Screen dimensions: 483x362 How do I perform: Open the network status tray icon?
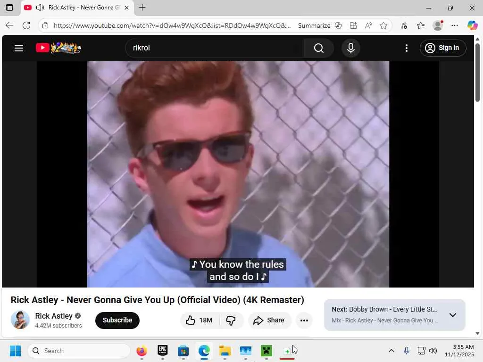421,351
